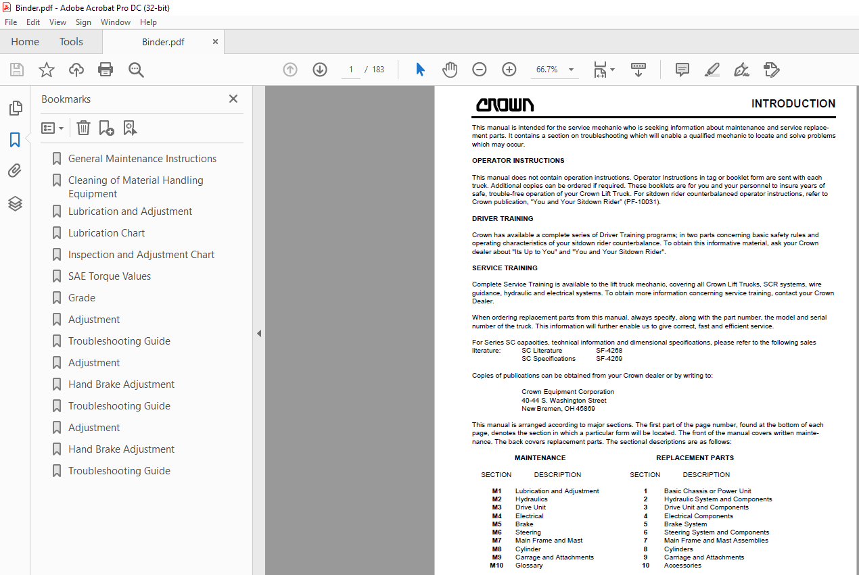Upload file to cloud icon

point(76,70)
